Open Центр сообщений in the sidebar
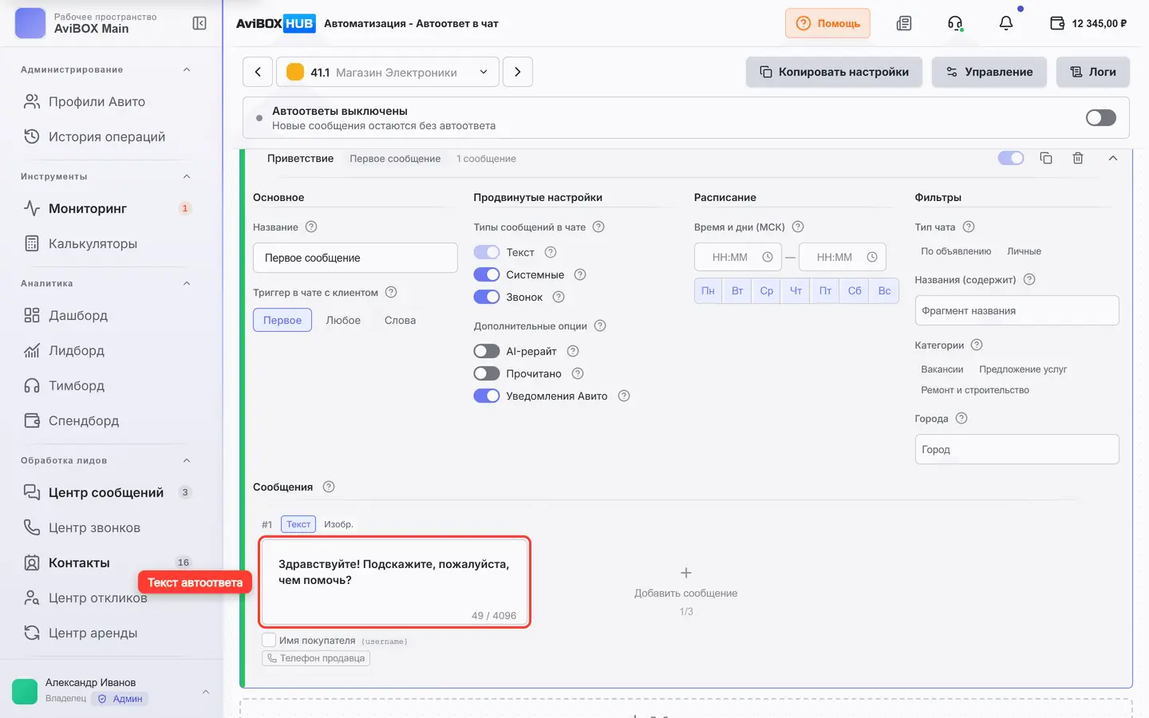1149x718 pixels. pos(107,492)
